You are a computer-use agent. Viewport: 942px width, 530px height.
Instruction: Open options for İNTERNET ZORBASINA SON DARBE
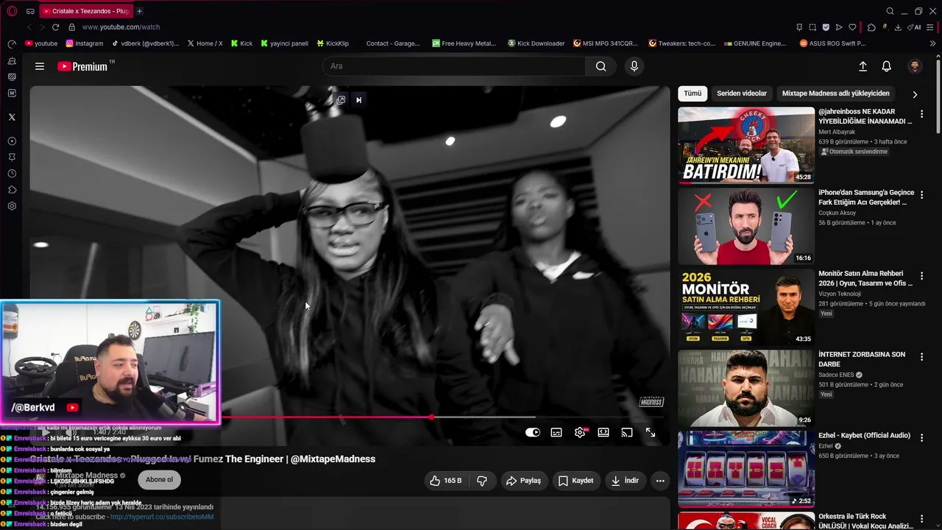921,357
